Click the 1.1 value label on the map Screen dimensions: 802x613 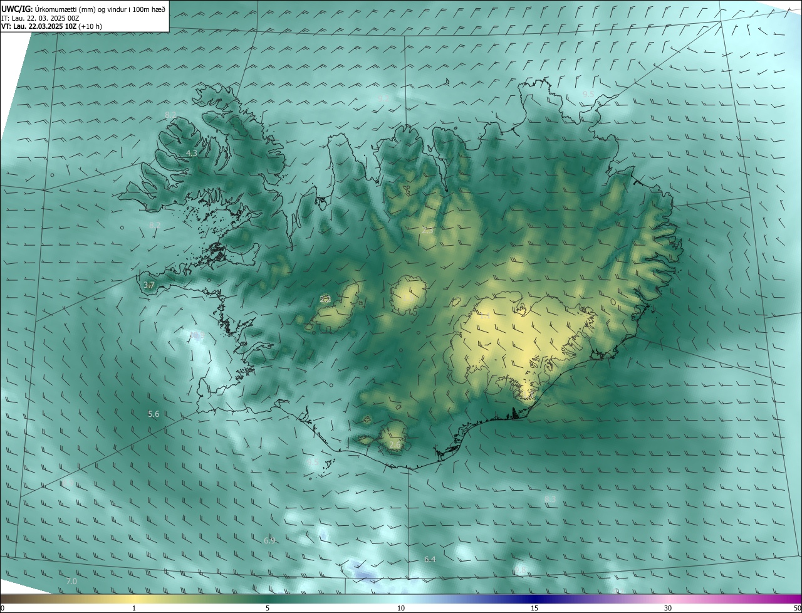(x=484, y=316)
